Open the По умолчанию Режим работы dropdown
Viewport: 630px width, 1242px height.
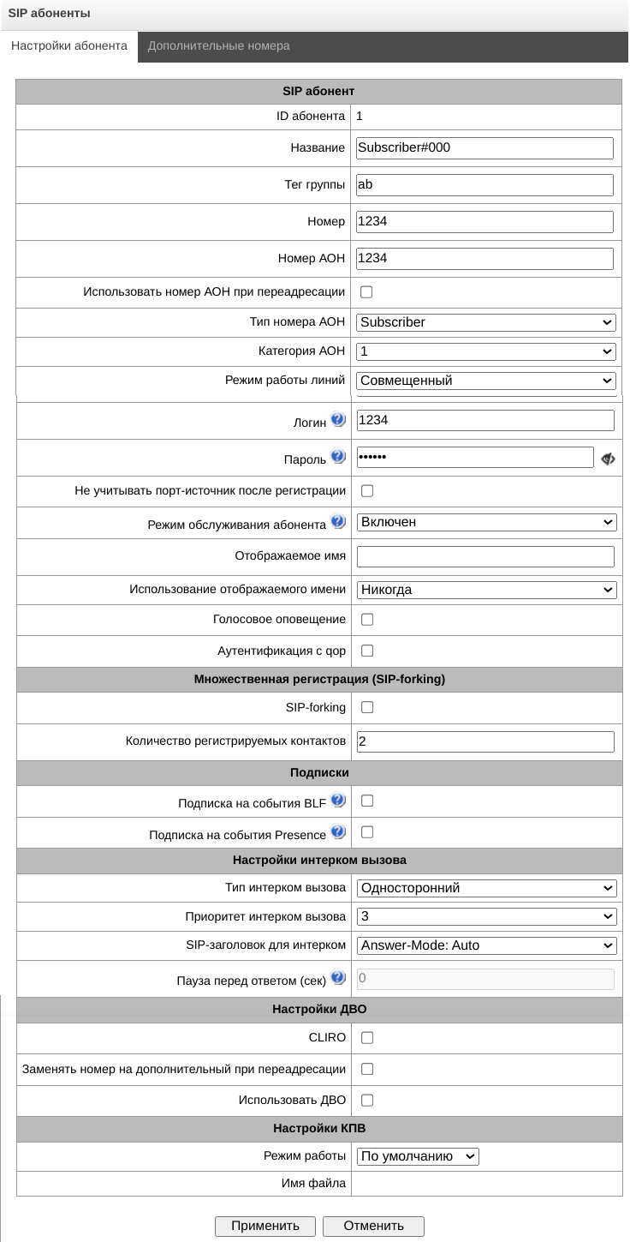tap(418, 1156)
